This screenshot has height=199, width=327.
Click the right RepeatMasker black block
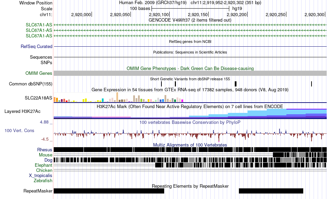pos(271,191)
